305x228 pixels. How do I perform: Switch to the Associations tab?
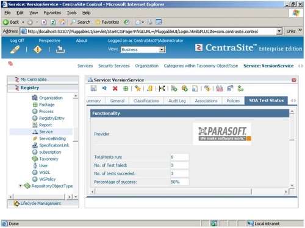click(x=206, y=101)
